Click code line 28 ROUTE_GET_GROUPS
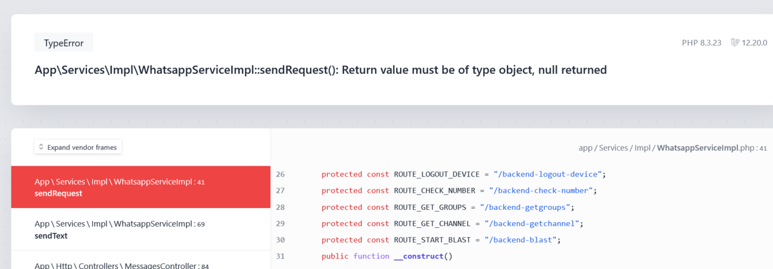773x269 pixels. pos(448,207)
